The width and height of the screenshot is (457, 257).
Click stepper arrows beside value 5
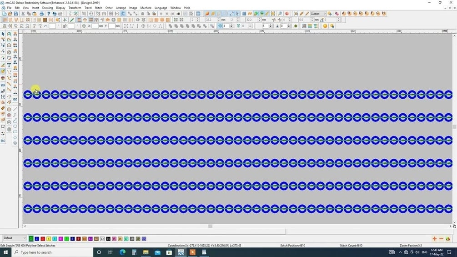click(x=271, y=26)
